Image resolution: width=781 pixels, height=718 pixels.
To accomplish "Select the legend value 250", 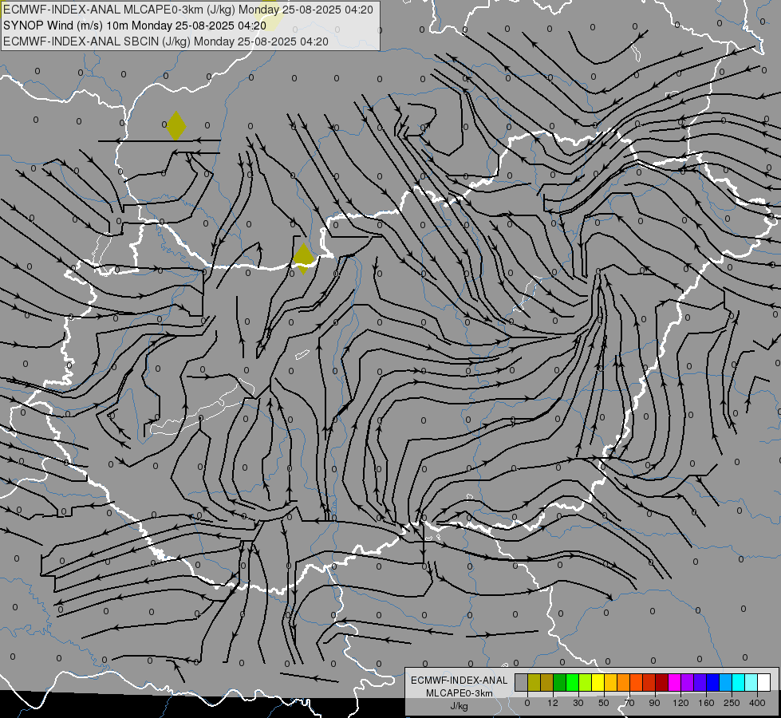I will coord(732,703).
